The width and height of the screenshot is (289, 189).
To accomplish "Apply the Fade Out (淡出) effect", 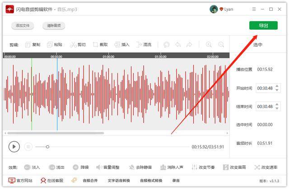I will 56,167.
